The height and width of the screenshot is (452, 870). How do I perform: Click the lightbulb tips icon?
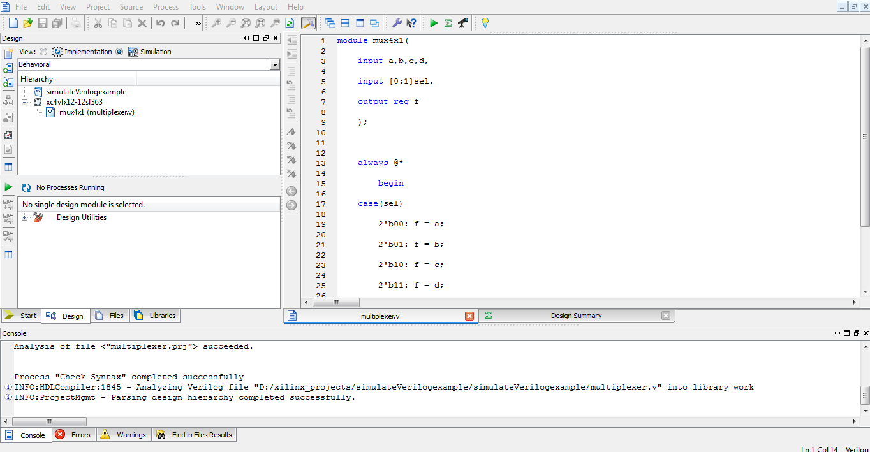pos(485,23)
